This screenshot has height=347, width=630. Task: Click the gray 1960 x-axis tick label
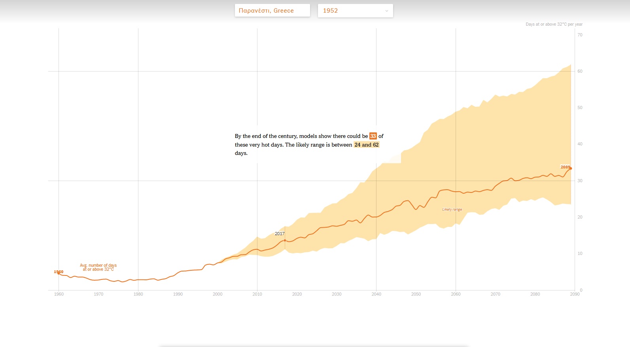click(59, 294)
